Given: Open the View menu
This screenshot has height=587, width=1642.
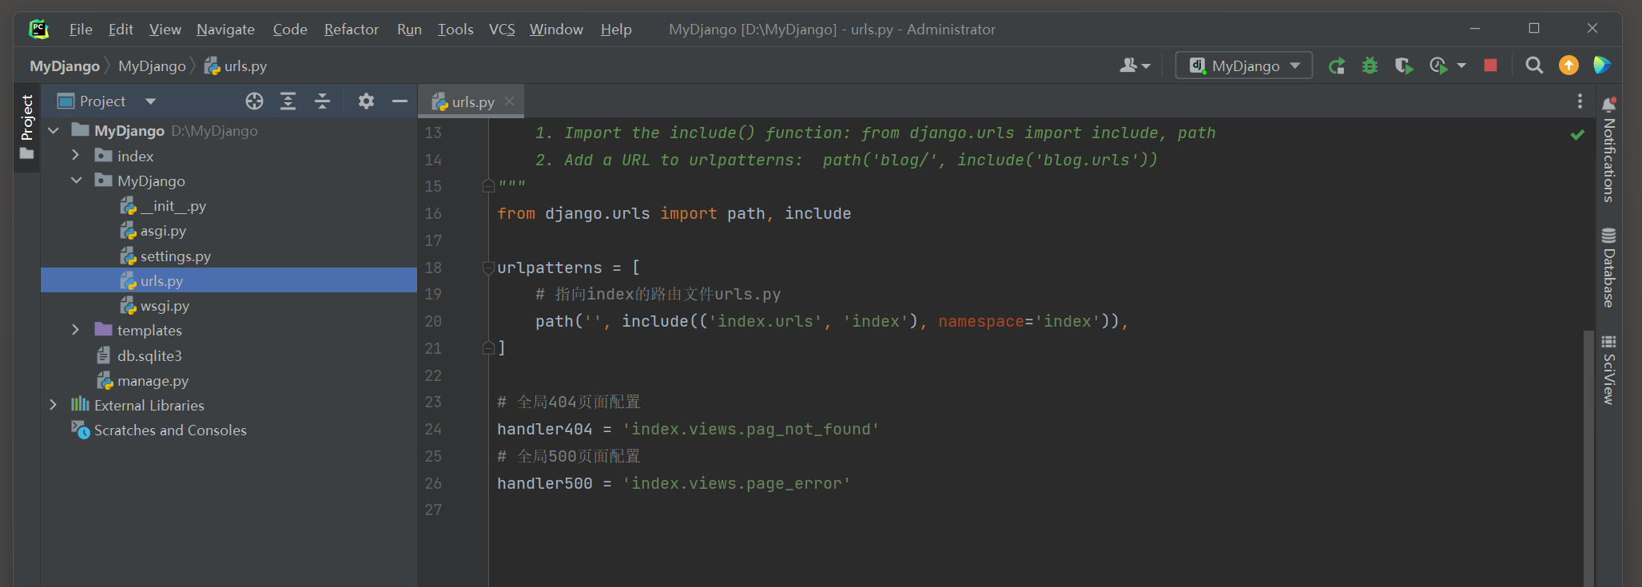Looking at the screenshot, I should [165, 30].
